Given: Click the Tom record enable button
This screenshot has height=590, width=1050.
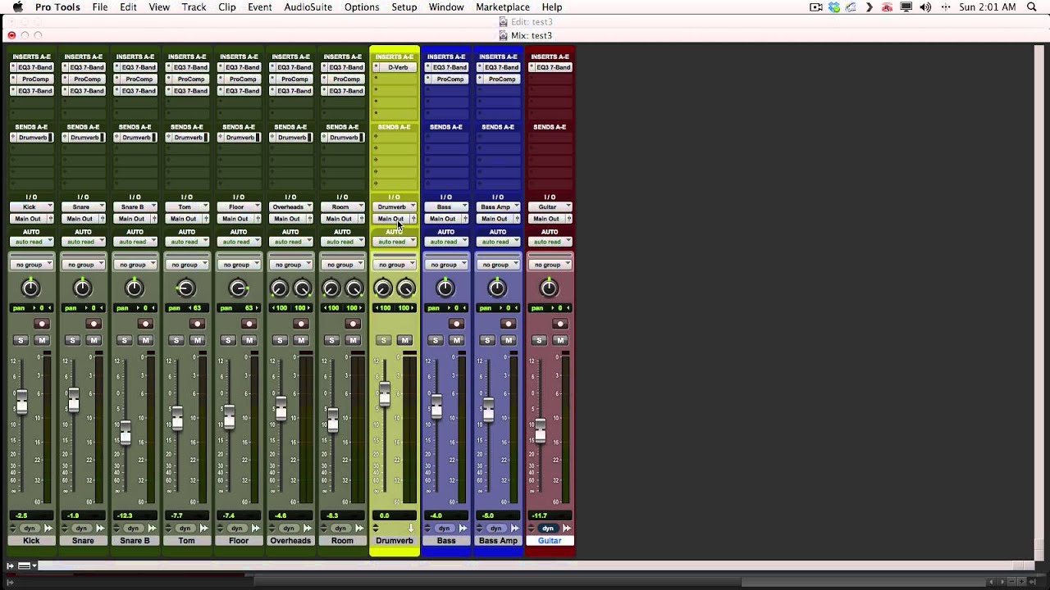Looking at the screenshot, I should [197, 324].
